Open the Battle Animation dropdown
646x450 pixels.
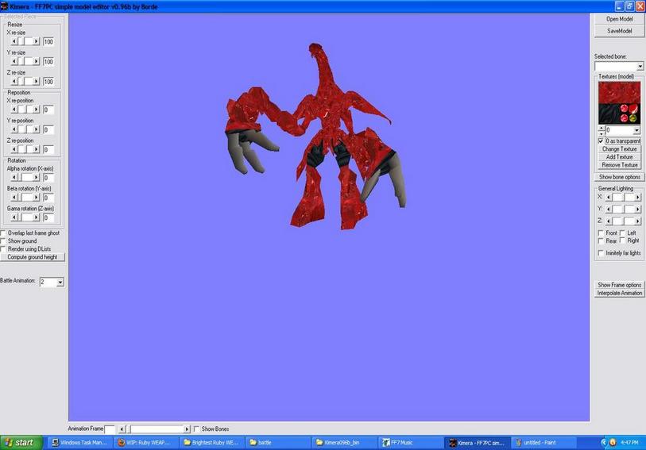pyautogui.click(x=60, y=283)
